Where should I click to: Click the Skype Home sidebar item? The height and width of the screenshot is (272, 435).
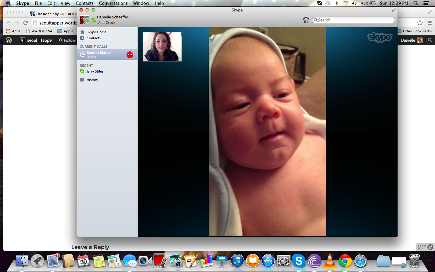click(x=96, y=32)
